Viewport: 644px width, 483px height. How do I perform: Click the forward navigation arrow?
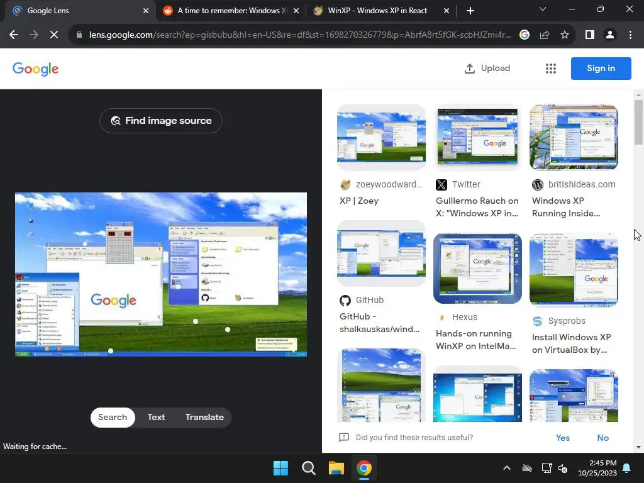click(34, 35)
